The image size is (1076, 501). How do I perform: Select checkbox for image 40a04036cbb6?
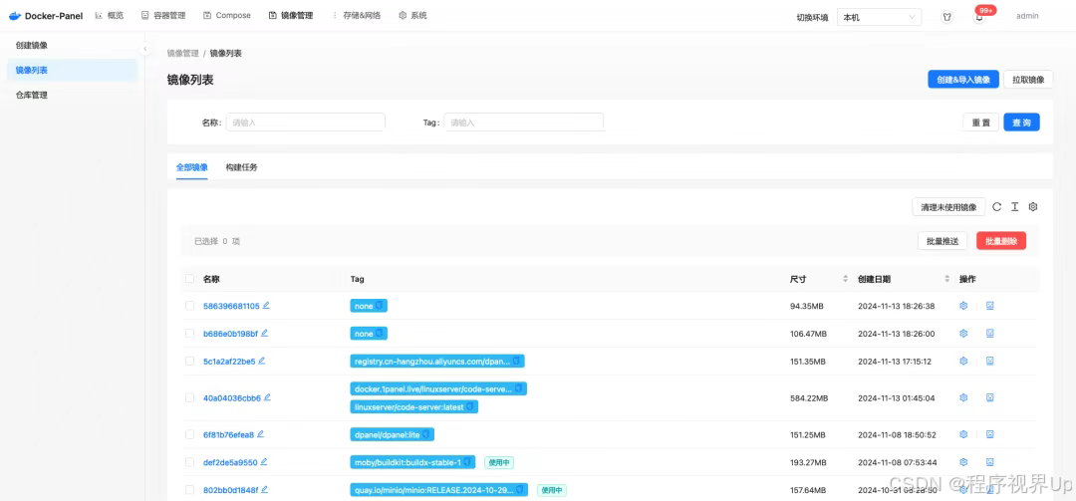(189, 397)
